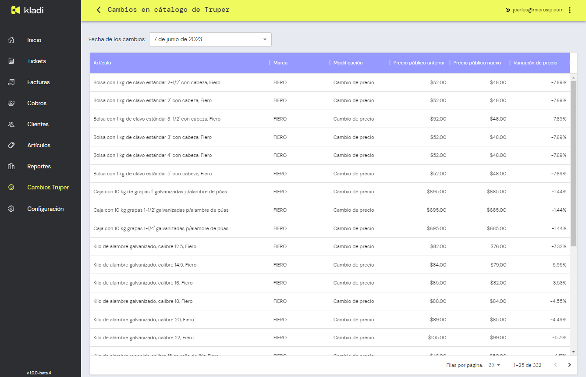
Task: Open Tickets via its sidebar icon
Action: point(11,61)
